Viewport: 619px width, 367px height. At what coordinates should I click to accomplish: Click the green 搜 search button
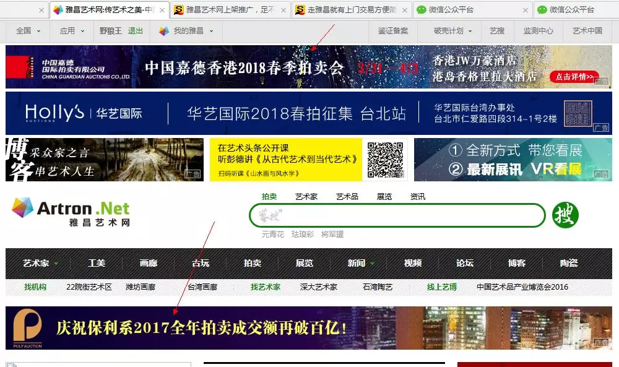click(565, 215)
